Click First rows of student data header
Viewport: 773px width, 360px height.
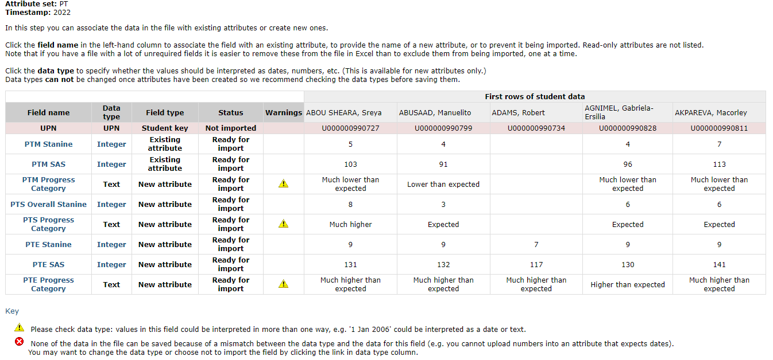(535, 96)
